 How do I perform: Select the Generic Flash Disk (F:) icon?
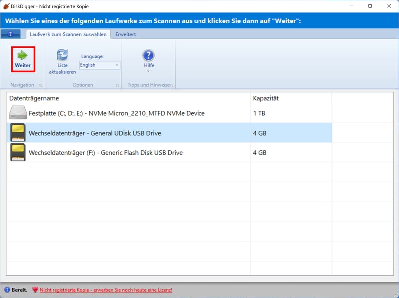pyautogui.click(x=17, y=152)
